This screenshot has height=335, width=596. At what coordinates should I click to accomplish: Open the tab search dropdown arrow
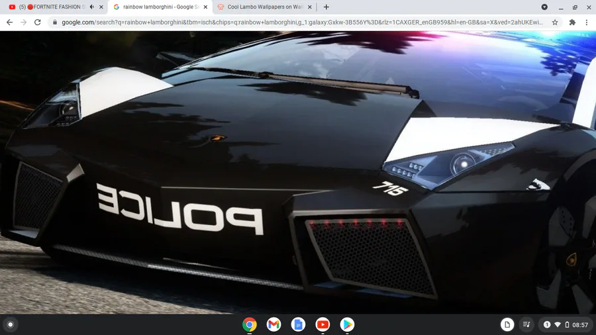point(544,7)
